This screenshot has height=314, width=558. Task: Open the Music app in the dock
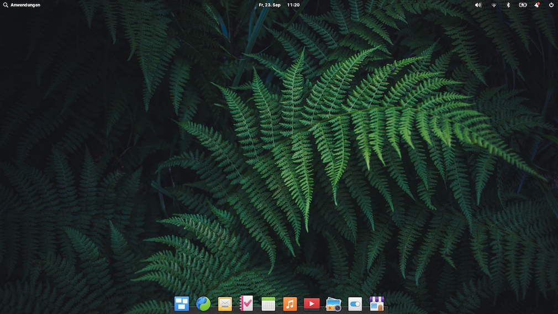click(x=290, y=303)
